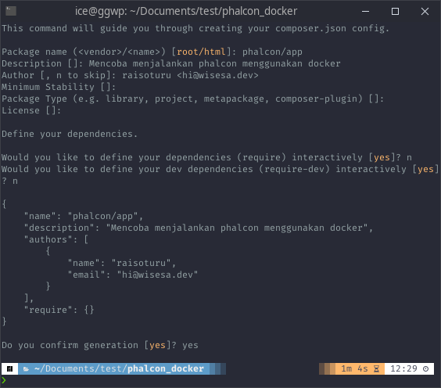Click the terminal icon in title bar

click(11, 11)
